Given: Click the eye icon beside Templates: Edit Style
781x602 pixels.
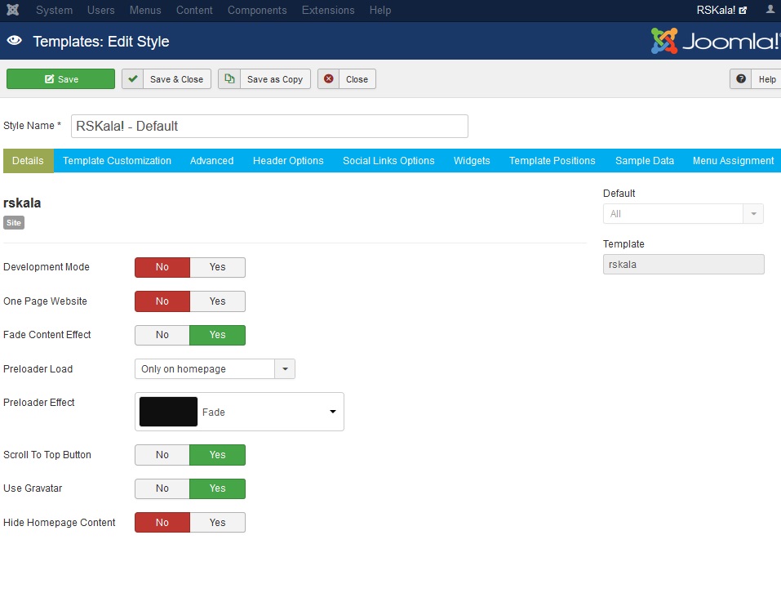Looking at the screenshot, I should click(15, 41).
